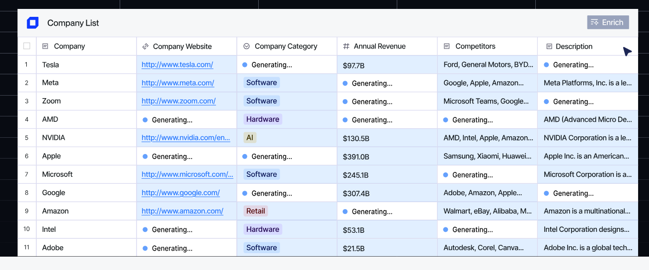Open the tesla.com website link
This screenshot has width=649, height=270.
click(x=177, y=64)
